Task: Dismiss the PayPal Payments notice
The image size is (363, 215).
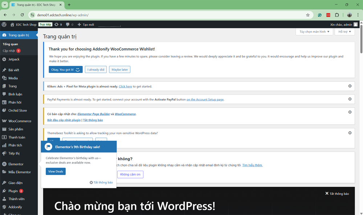Action: [350, 99]
